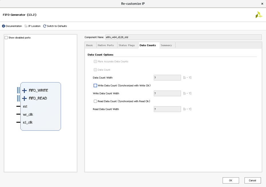Click the FIFO_WRITE bus connector lines
Viewport: 266px width, 187px height.
[x=18, y=90]
